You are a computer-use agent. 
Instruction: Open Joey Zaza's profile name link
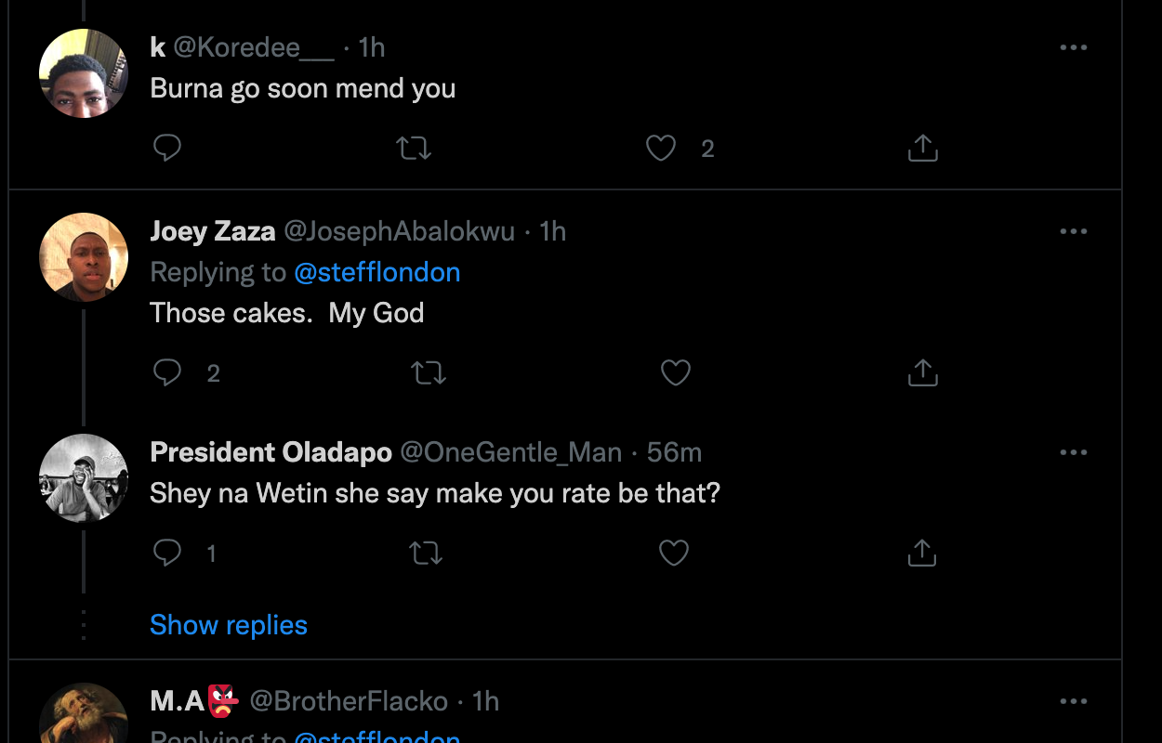pyautogui.click(x=213, y=231)
